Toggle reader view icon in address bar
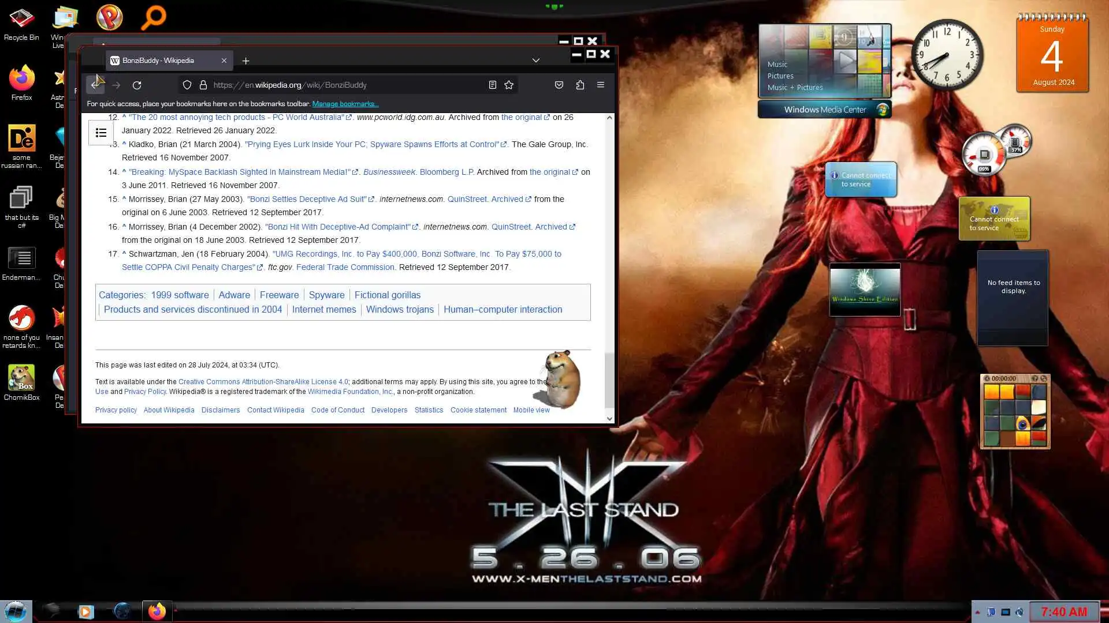The width and height of the screenshot is (1109, 623). tap(492, 85)
